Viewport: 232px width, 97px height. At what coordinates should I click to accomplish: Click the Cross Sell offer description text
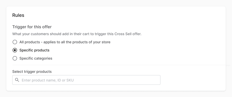point(77,34)
